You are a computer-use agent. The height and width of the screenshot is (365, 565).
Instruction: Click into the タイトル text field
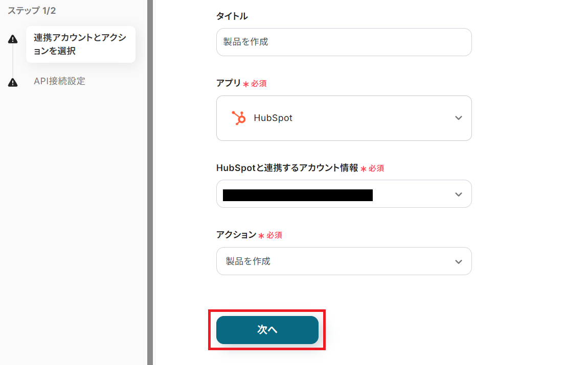pyautogui.click(x=344, y=42)
